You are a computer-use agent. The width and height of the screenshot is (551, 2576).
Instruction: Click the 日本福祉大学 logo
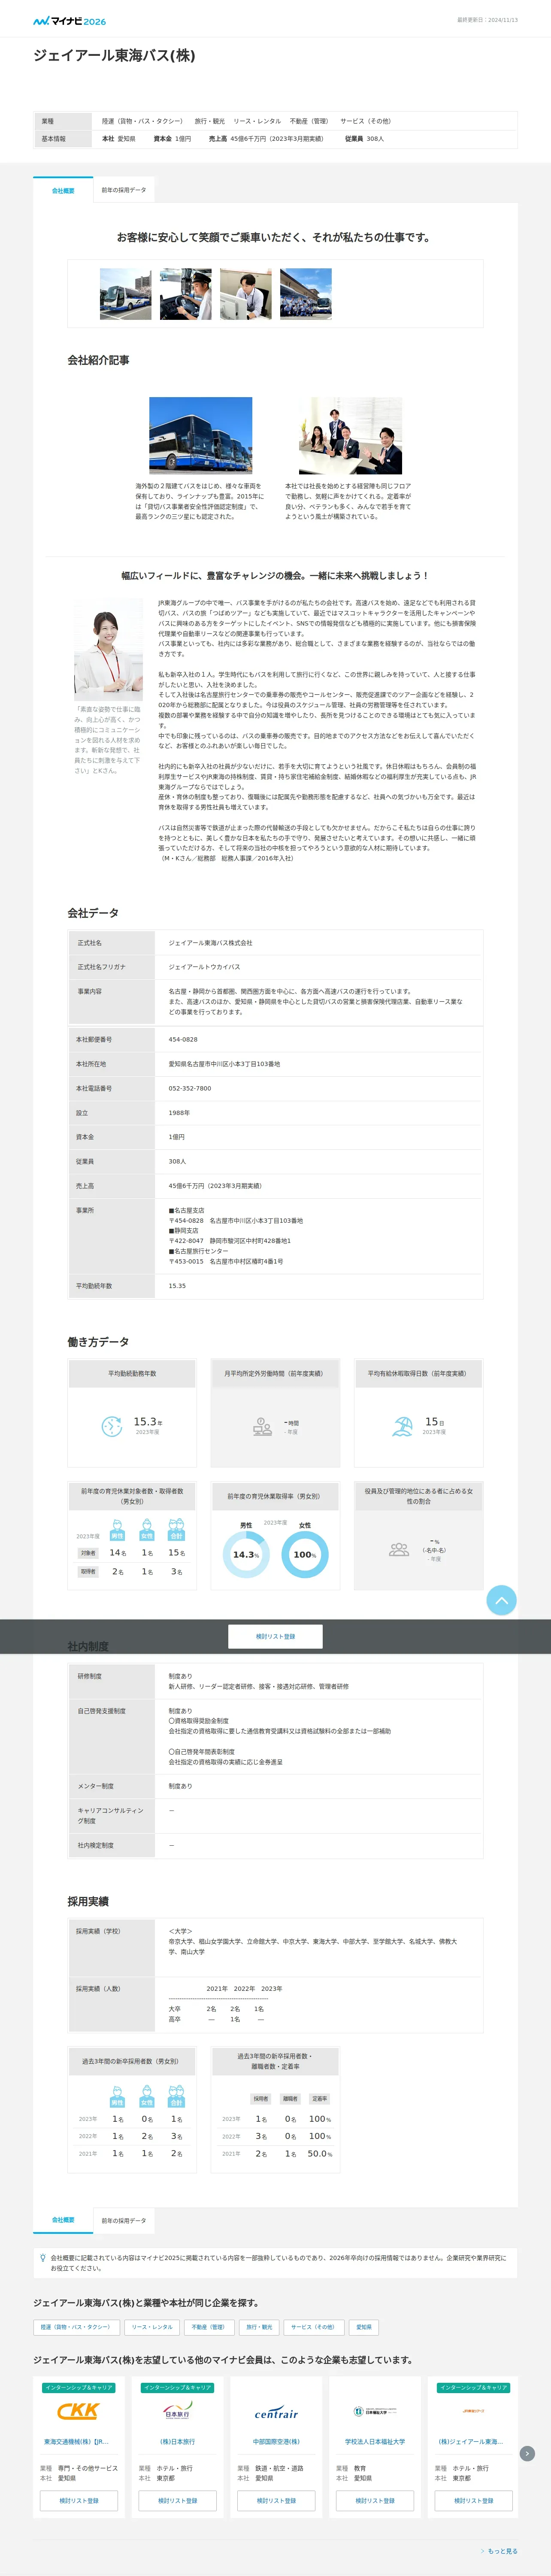click(375, 2411)
